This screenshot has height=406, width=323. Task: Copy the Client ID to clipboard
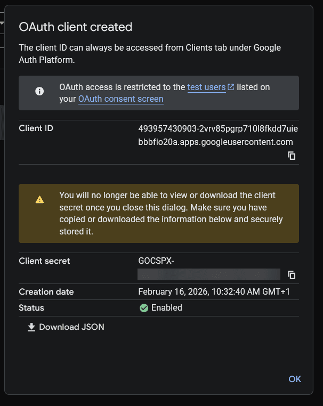tap(292, 156)
